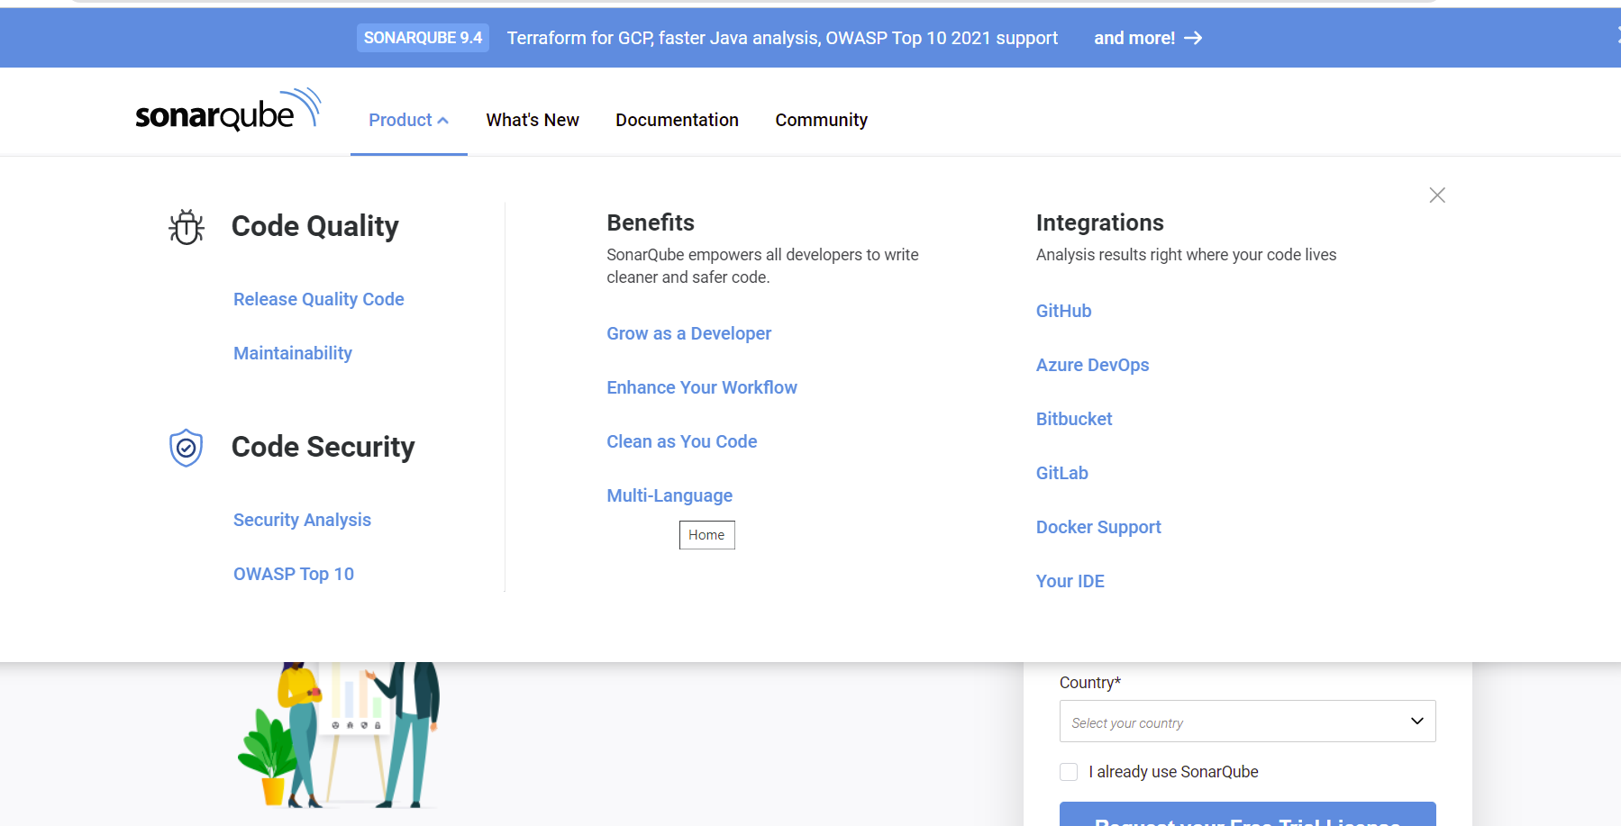Open the Release Quality Code link
Viewport: 1621px width, 826px height.
pyautogui.click(x=318, y=299)
